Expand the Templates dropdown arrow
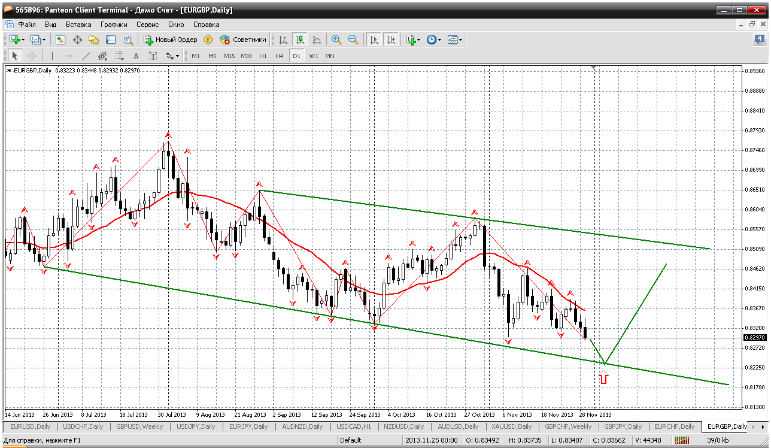This screenshot has height=448, width=771. 461,40
